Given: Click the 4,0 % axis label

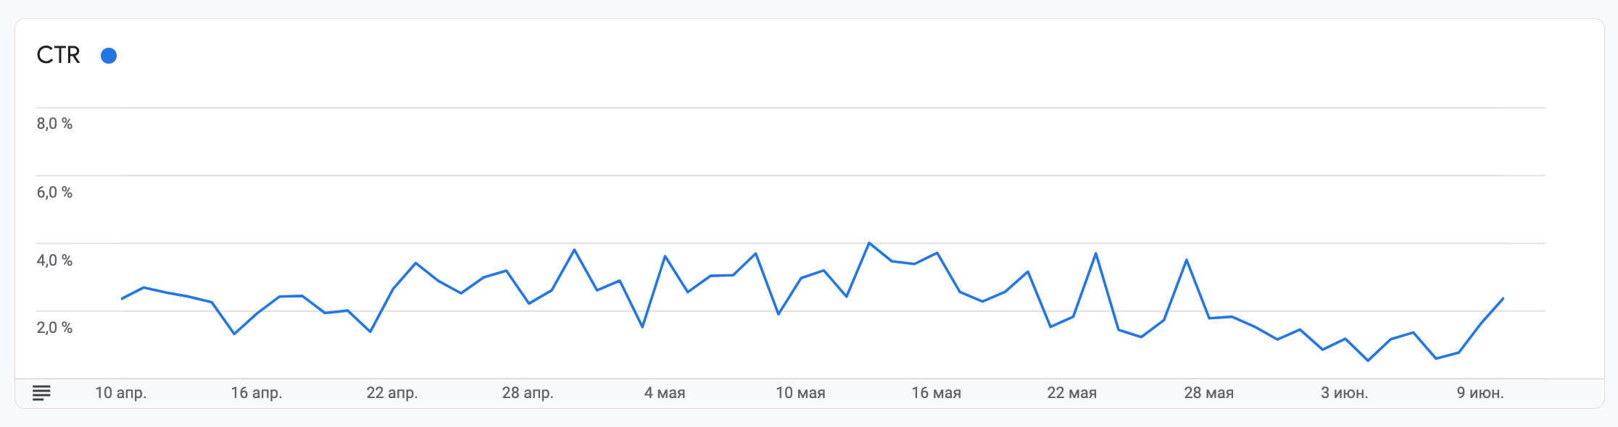Looking at the screenshot, I should point(54,261).
